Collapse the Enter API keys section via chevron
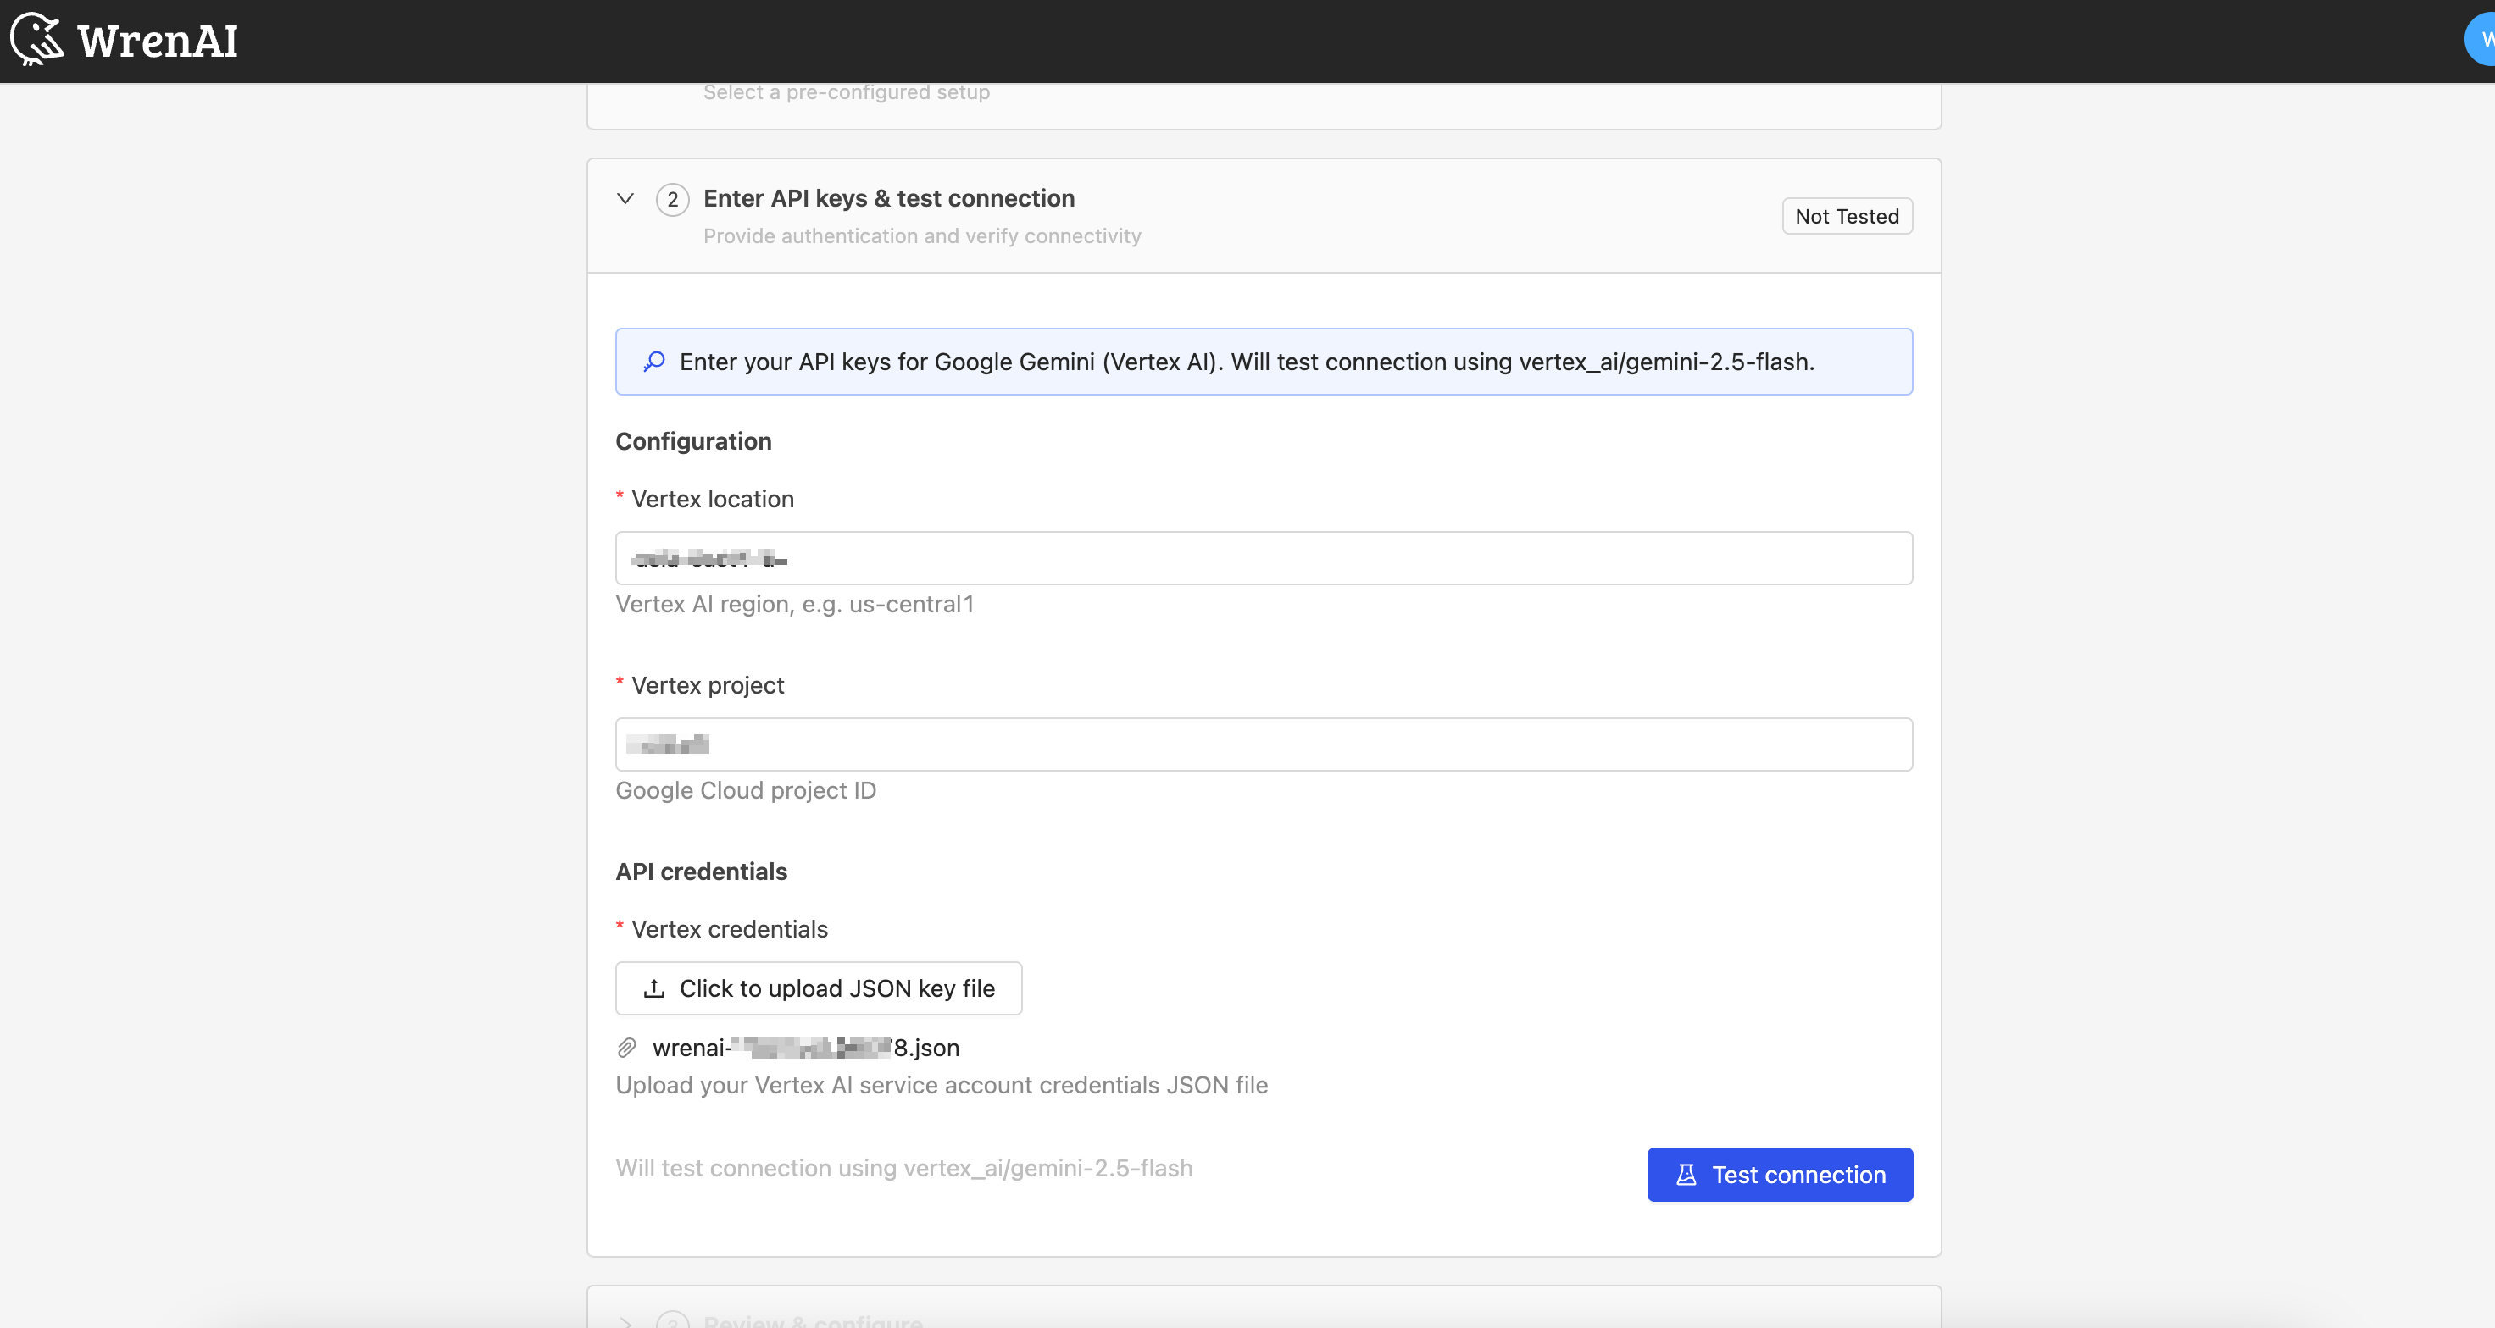Screen dimensions: 2495x1328 pyautogui.click(x=625, y=198)
